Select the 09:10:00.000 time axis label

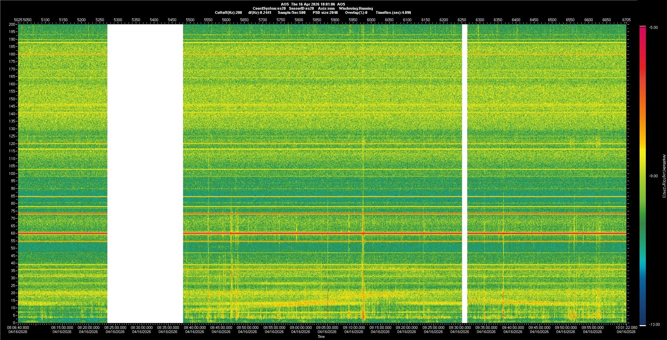click(354, 327)
